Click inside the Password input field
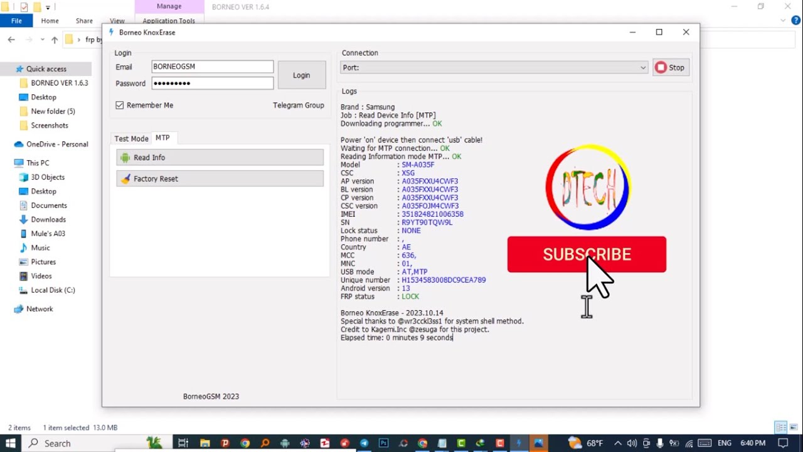 pos(212,83)
